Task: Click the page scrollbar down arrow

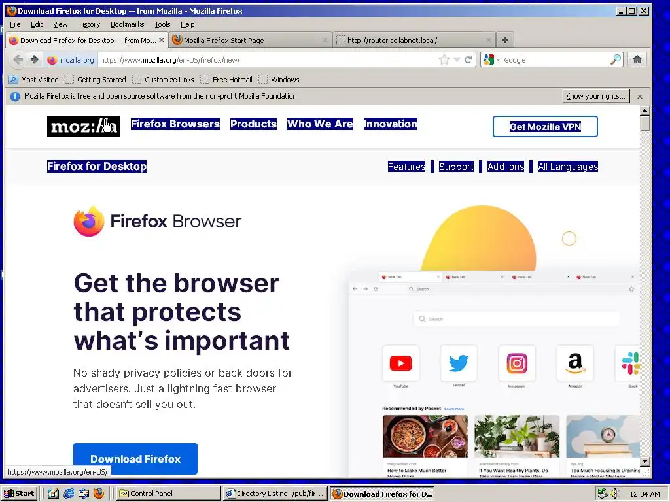Action: (x=645, y=461)
